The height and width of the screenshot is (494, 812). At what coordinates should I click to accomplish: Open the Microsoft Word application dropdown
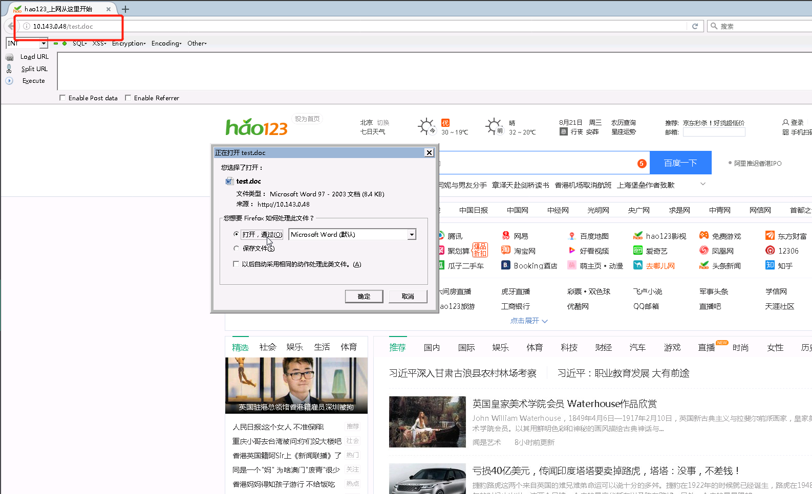pos(411,235)
